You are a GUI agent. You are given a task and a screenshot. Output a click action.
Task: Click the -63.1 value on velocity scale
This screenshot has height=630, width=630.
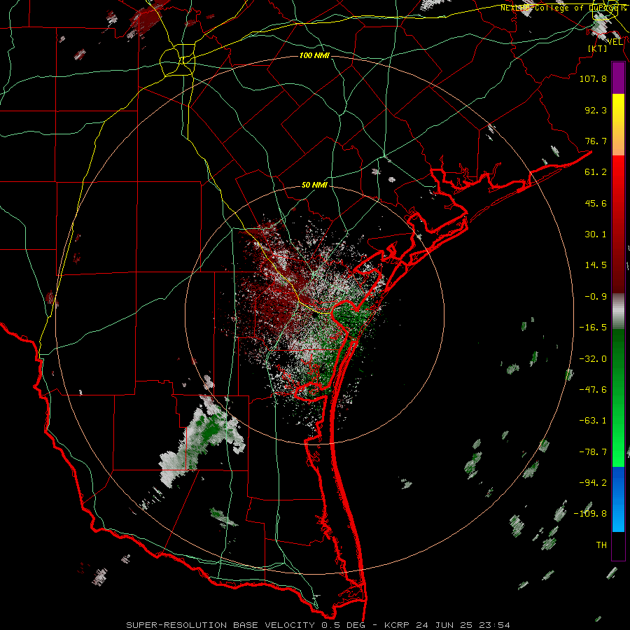(593, 421)
